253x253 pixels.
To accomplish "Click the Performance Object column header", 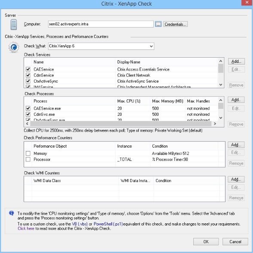I will 73,146.
